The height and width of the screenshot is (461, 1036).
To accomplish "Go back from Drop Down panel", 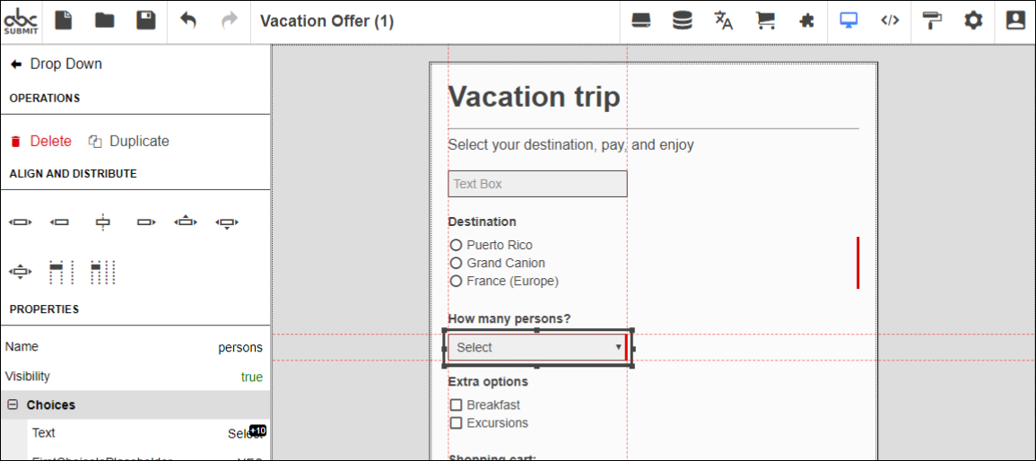I will pyautogui.click(x=16, y=64).
